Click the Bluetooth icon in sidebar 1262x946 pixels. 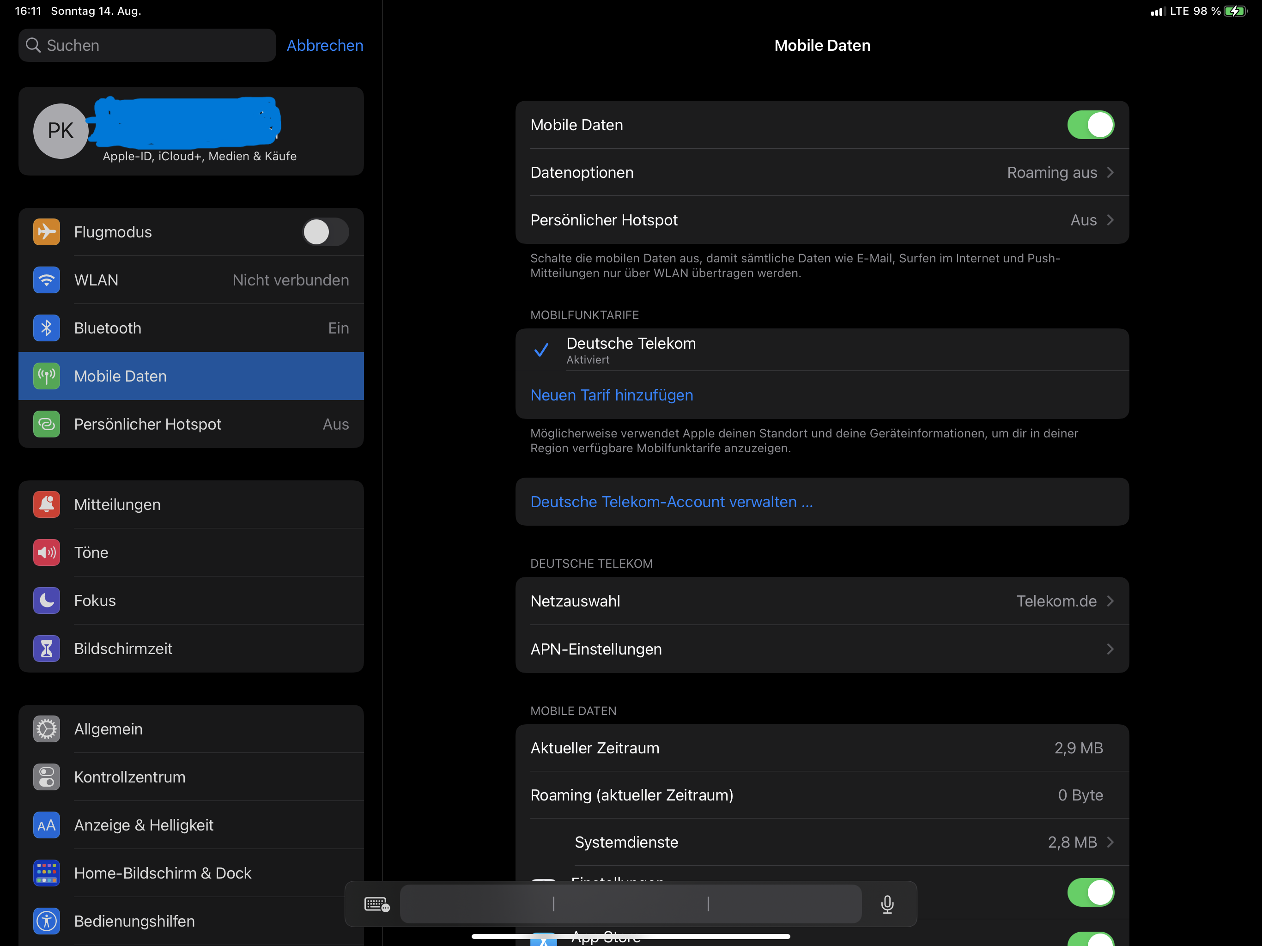click(46, 328)
